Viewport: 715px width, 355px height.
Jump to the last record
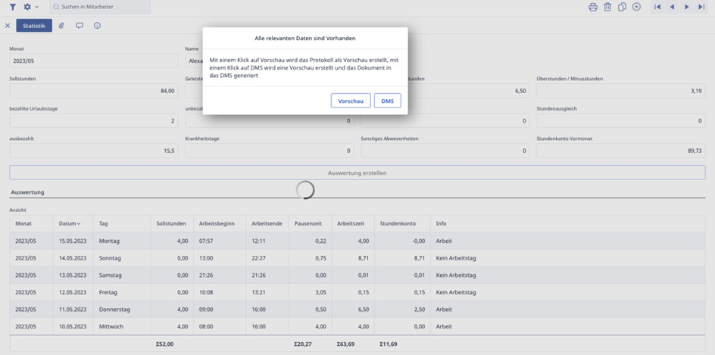(701, 7)
